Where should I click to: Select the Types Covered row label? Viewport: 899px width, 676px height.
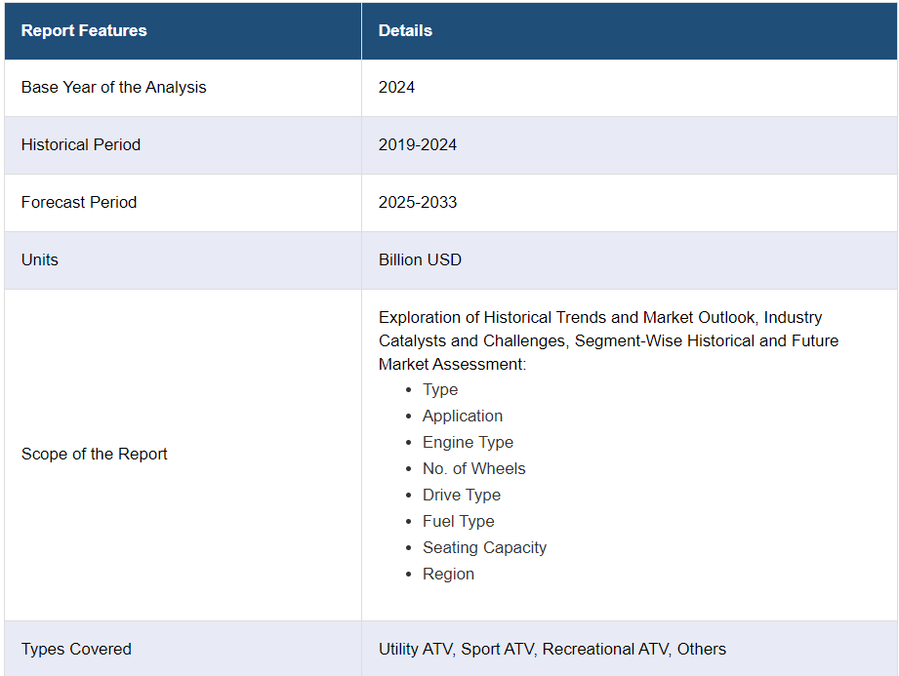(76, 650)
